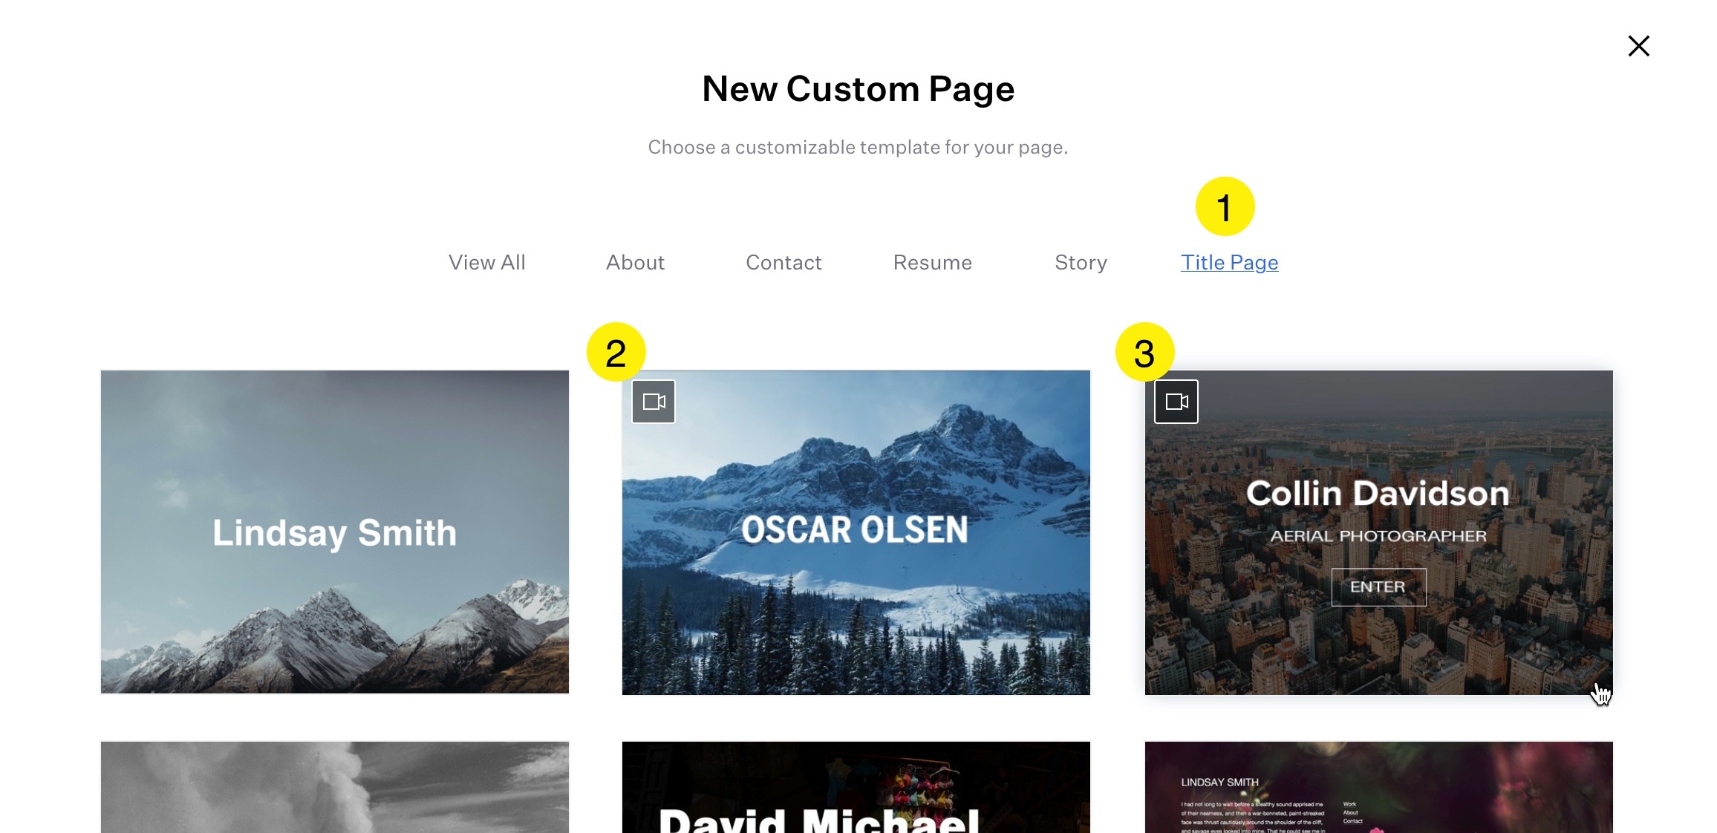Select the Resume category tab
1717x833 pixels.
click(x=932, y=263)
